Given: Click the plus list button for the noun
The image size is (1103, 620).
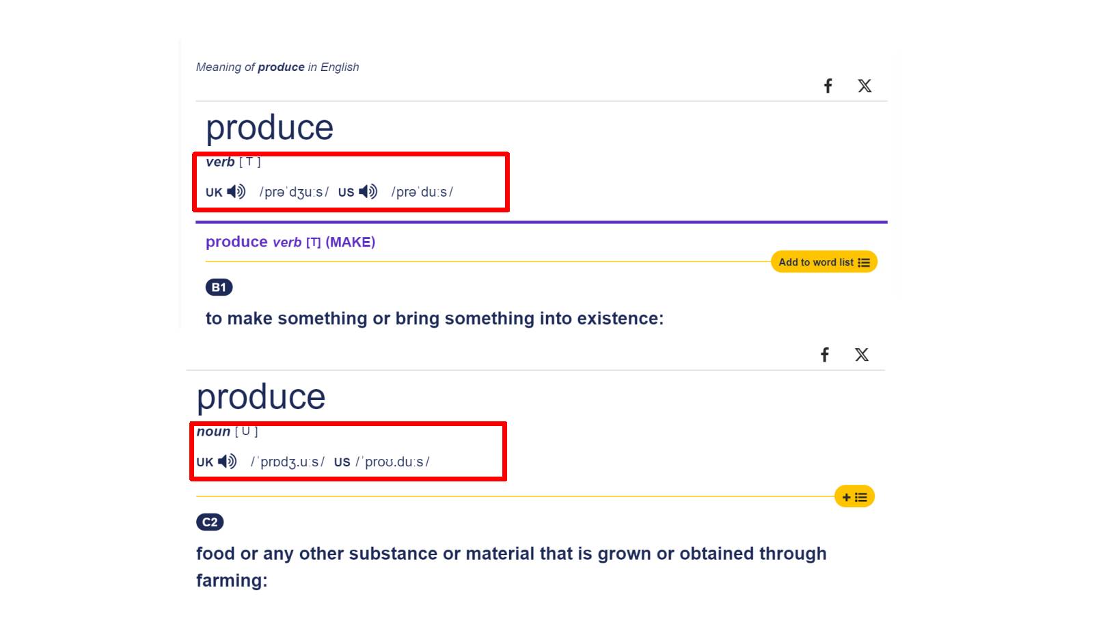Looking at the screenshot, I should [x=854, y=497].
